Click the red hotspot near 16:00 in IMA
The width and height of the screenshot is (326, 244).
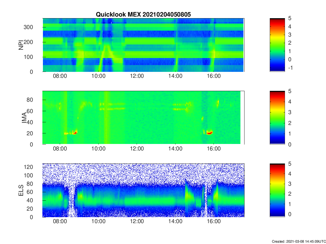click(x=209, y=133)
